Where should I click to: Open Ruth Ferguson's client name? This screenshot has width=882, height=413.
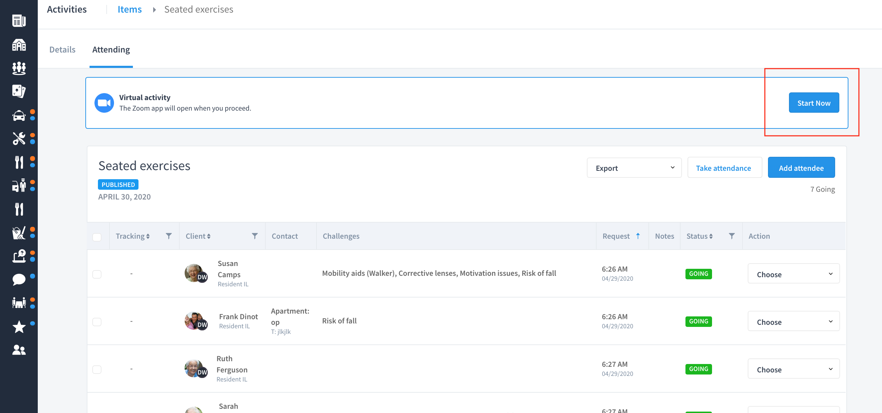pyautogui.click(x=232, y=364)
